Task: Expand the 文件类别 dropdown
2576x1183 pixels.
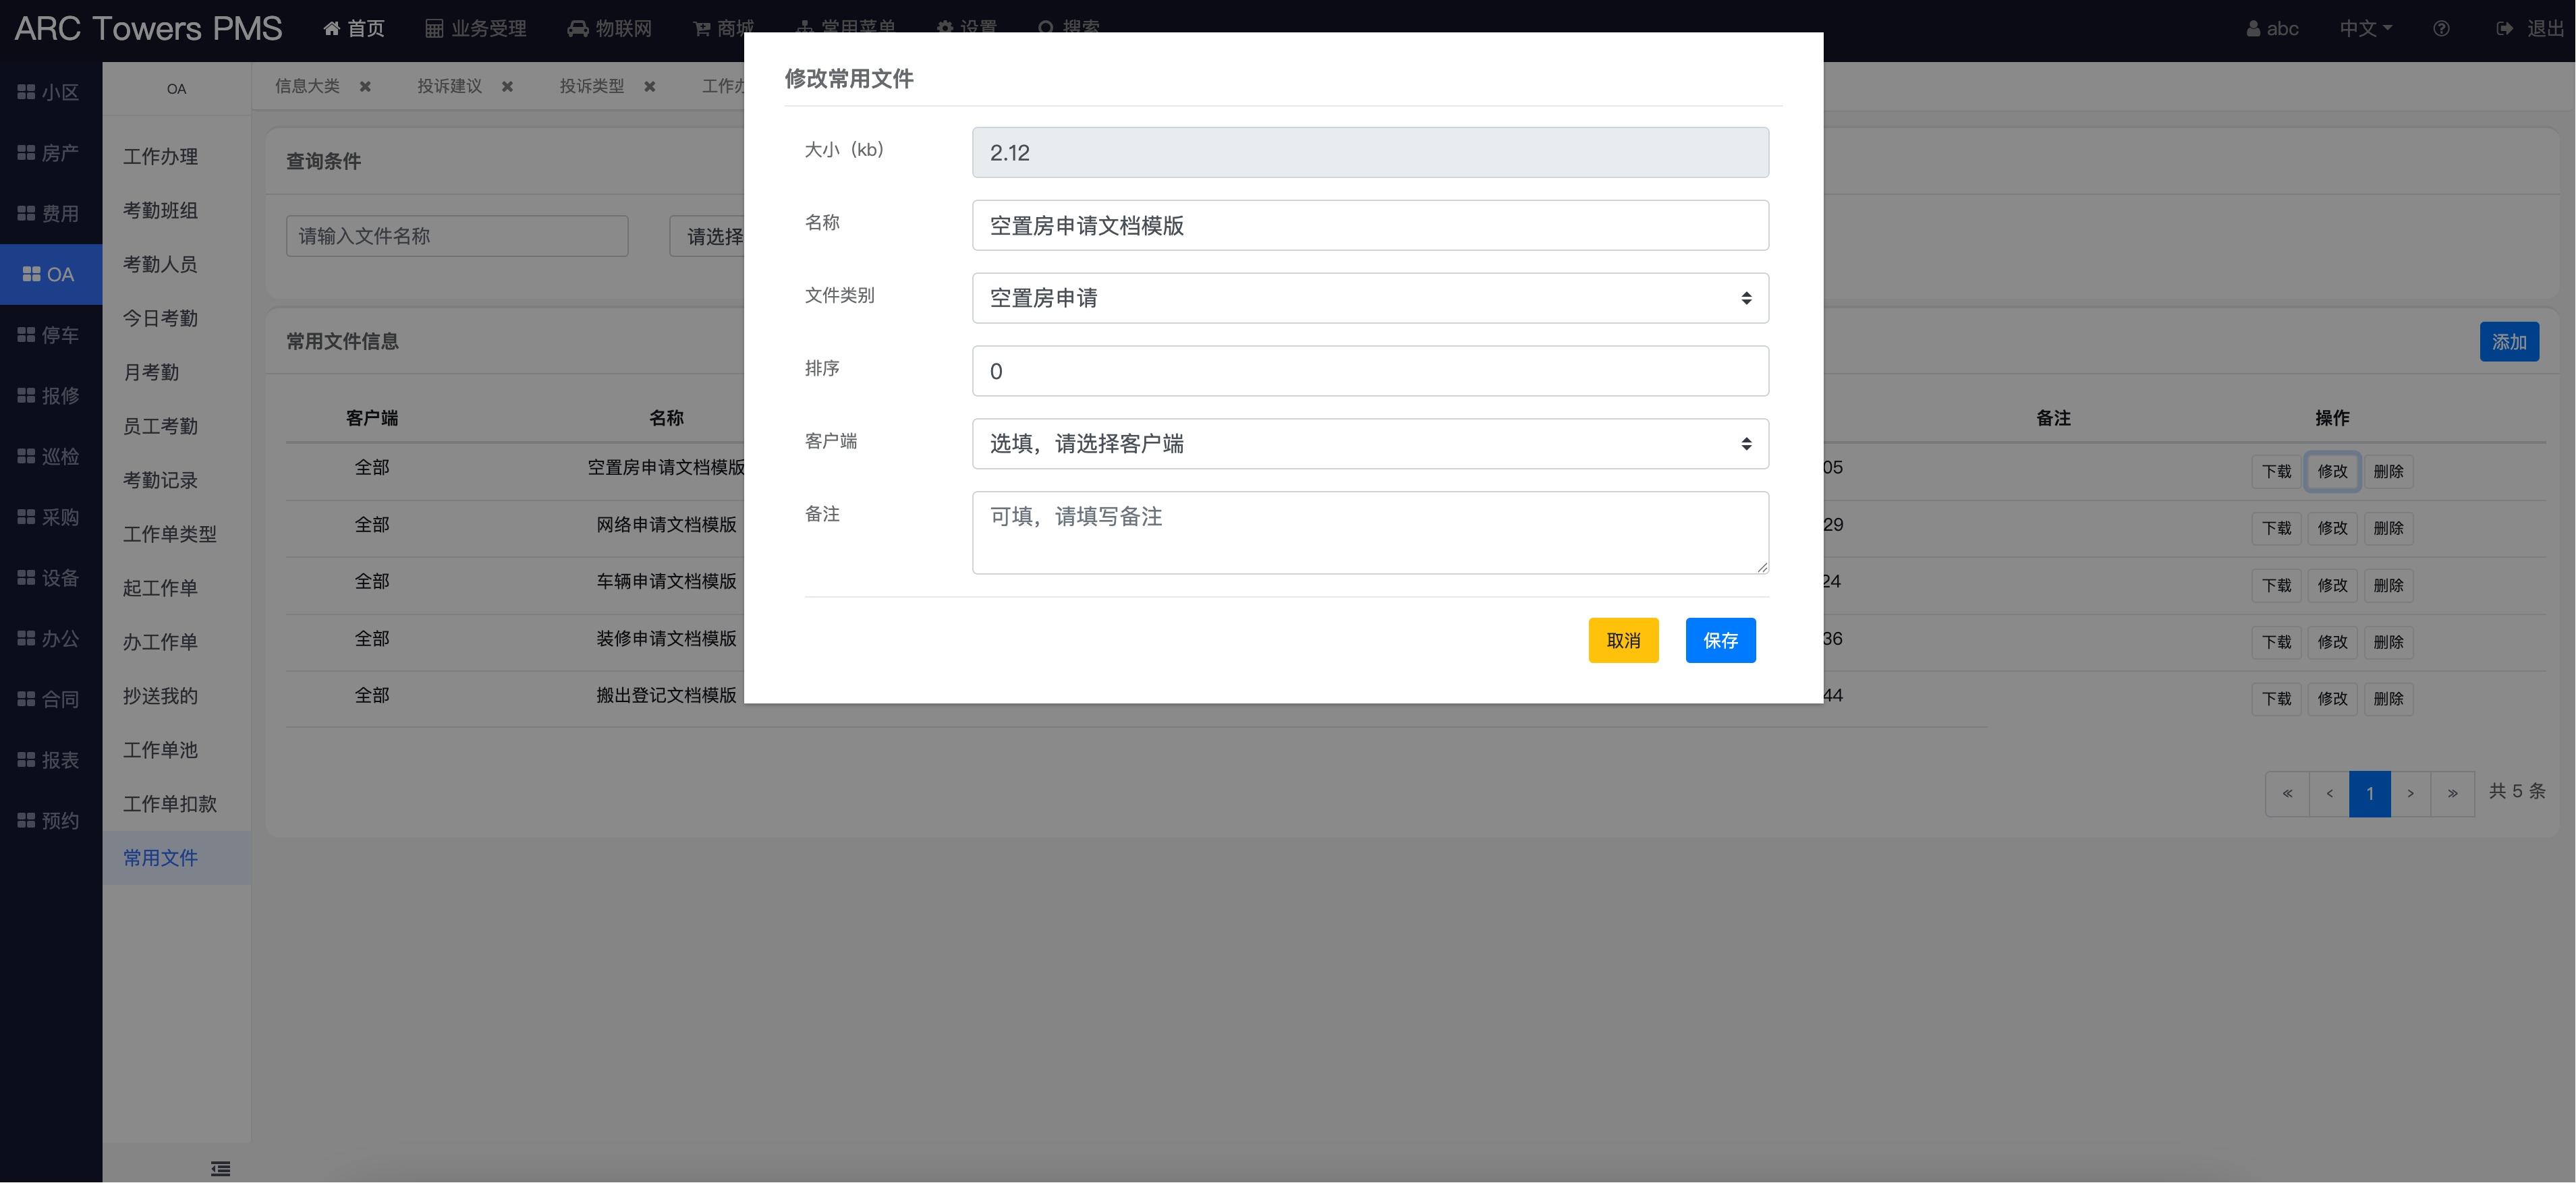Action: click(1369, 298)
